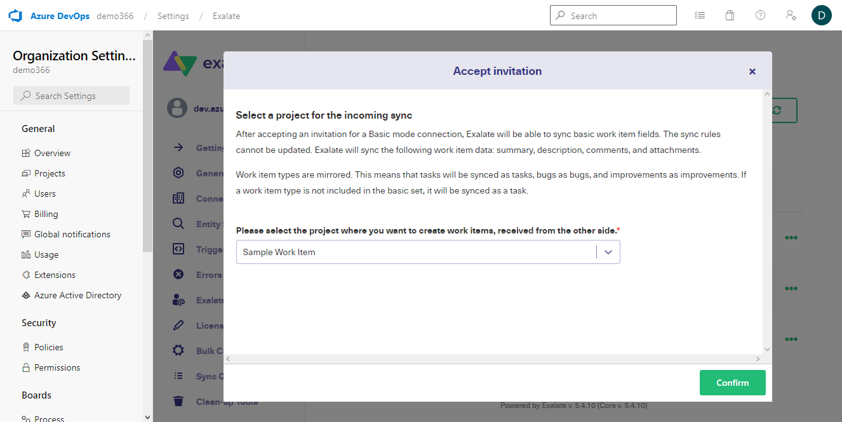Click the Permissions lock icon

point(26,367)
